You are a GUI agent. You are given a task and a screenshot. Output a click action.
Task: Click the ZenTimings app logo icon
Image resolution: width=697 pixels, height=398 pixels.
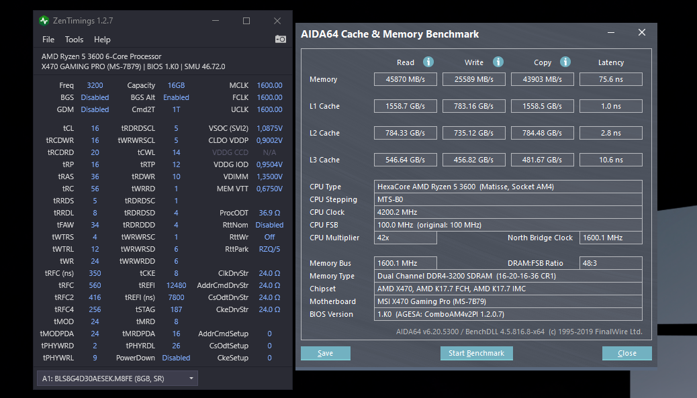point(44,20)
